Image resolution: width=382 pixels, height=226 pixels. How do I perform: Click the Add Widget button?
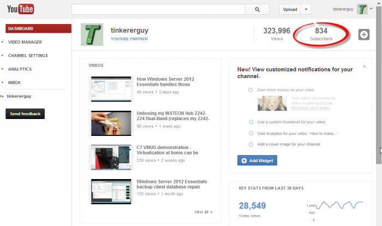pyautogui.click(x=257, y=160)
